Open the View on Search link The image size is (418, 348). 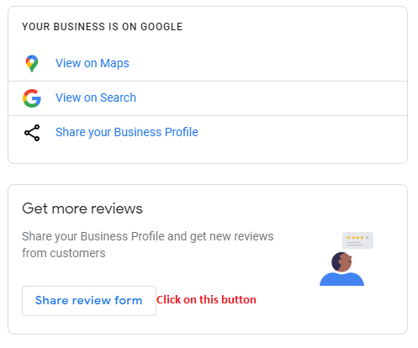click(x=96, y=98)
